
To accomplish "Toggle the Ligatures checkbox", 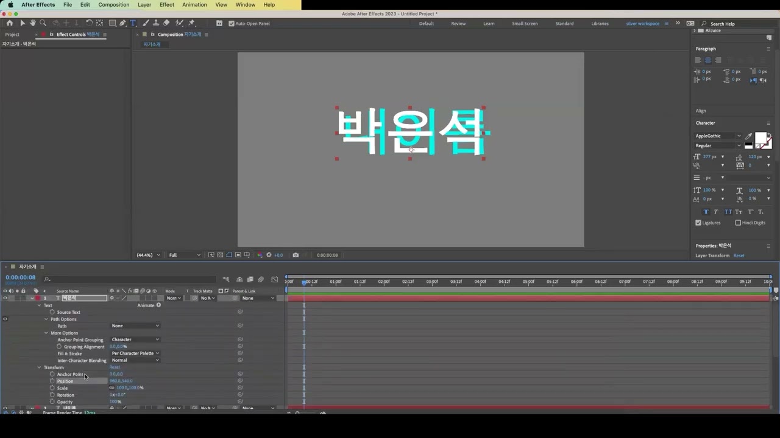I will tap(698, 223).
